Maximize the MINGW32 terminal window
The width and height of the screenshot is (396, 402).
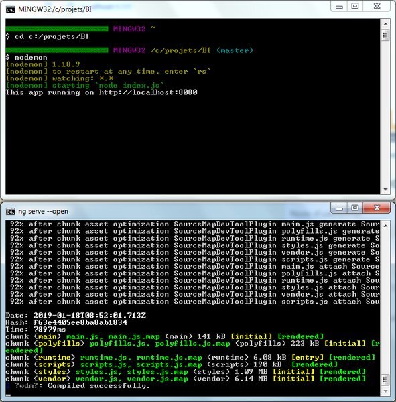tap(355, 7)
